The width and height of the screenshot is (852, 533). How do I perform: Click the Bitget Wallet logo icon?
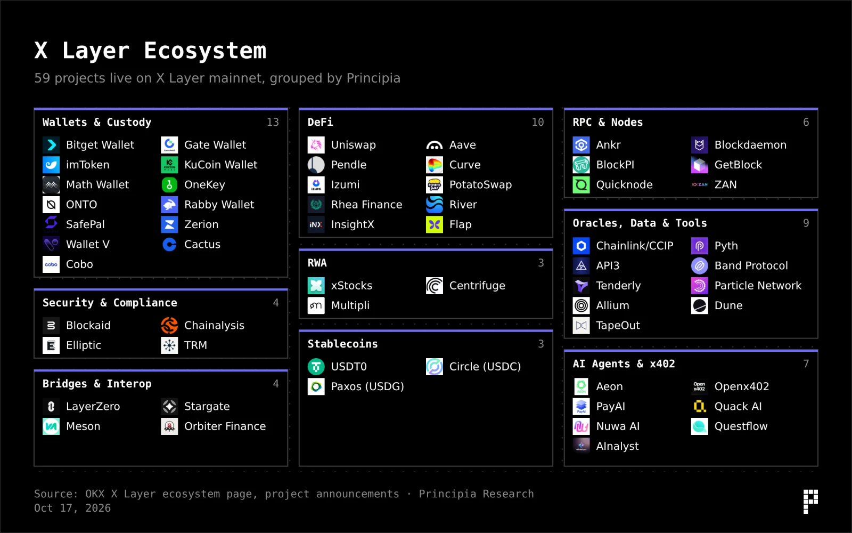click(51, 145)
